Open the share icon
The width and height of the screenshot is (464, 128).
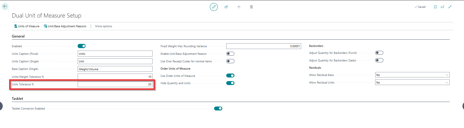(x=226, y=7)
